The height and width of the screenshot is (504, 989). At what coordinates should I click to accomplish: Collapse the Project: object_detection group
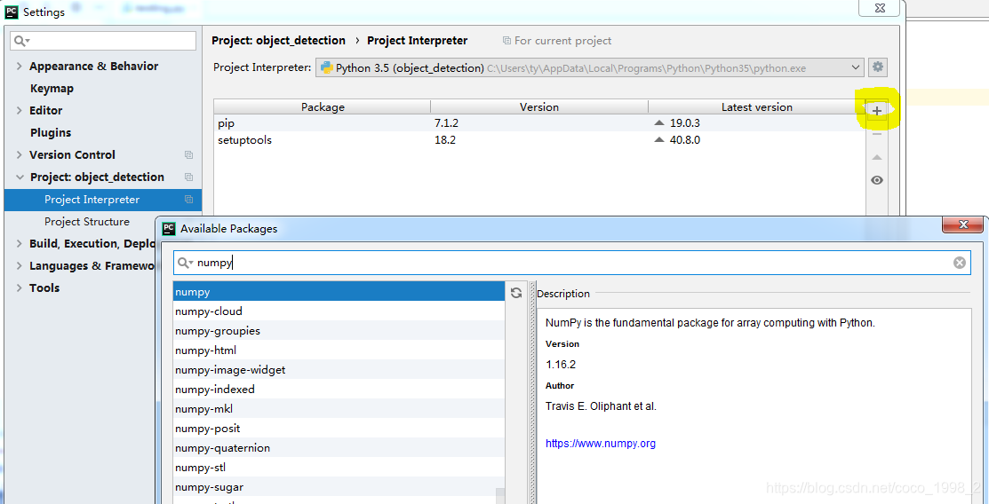(19, 177)
